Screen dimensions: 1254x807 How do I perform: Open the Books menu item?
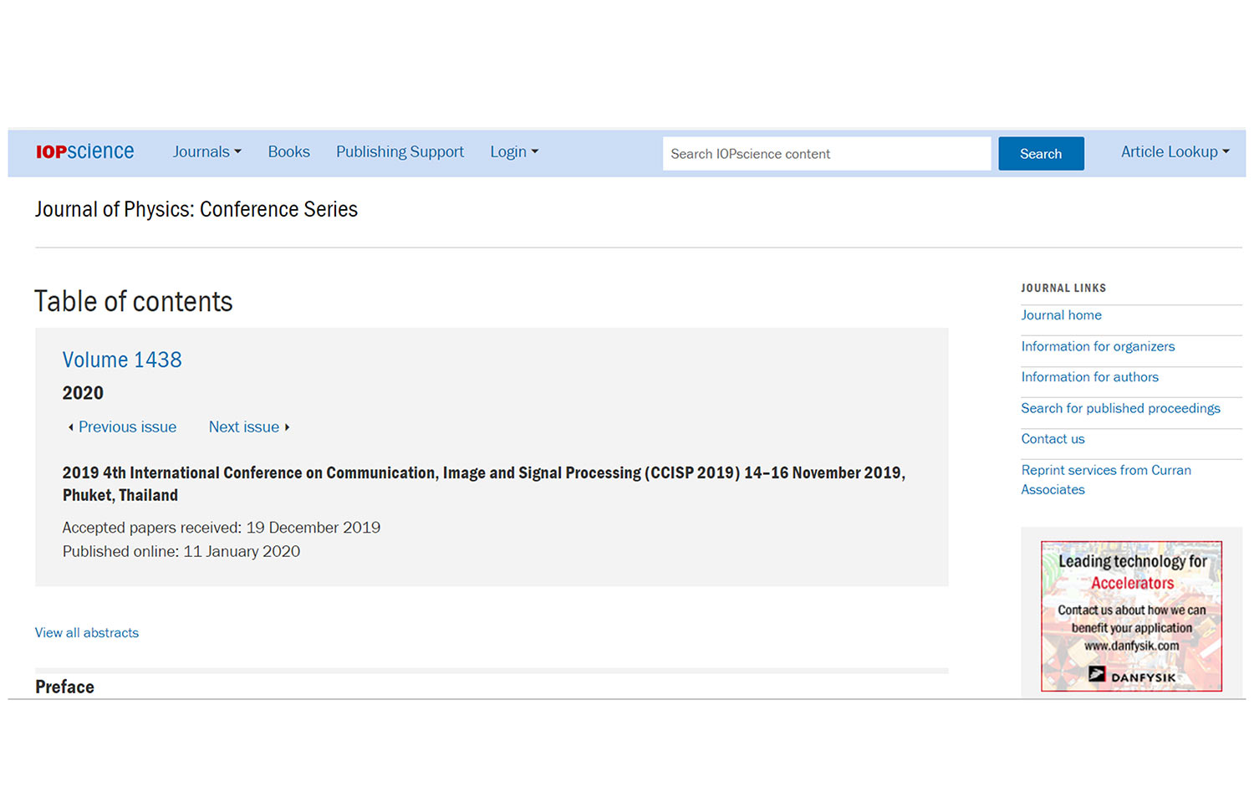pyautogui.click(x=288, y=152)
